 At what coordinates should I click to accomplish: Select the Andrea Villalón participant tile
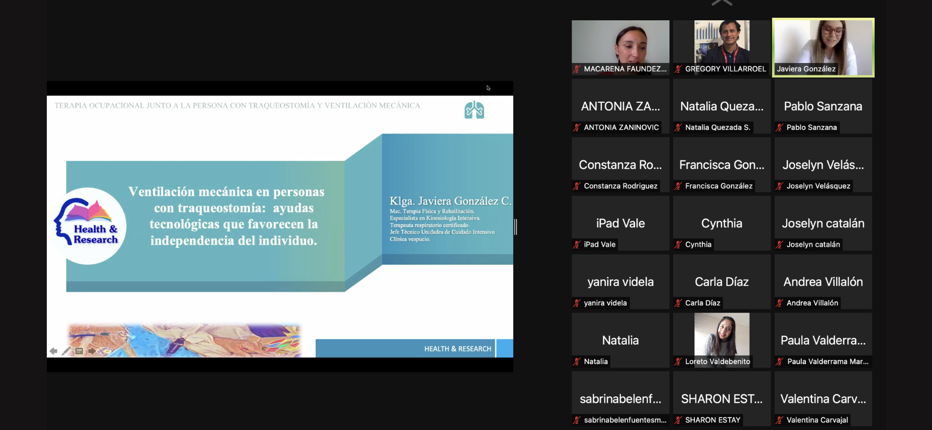tap(823, 282)
